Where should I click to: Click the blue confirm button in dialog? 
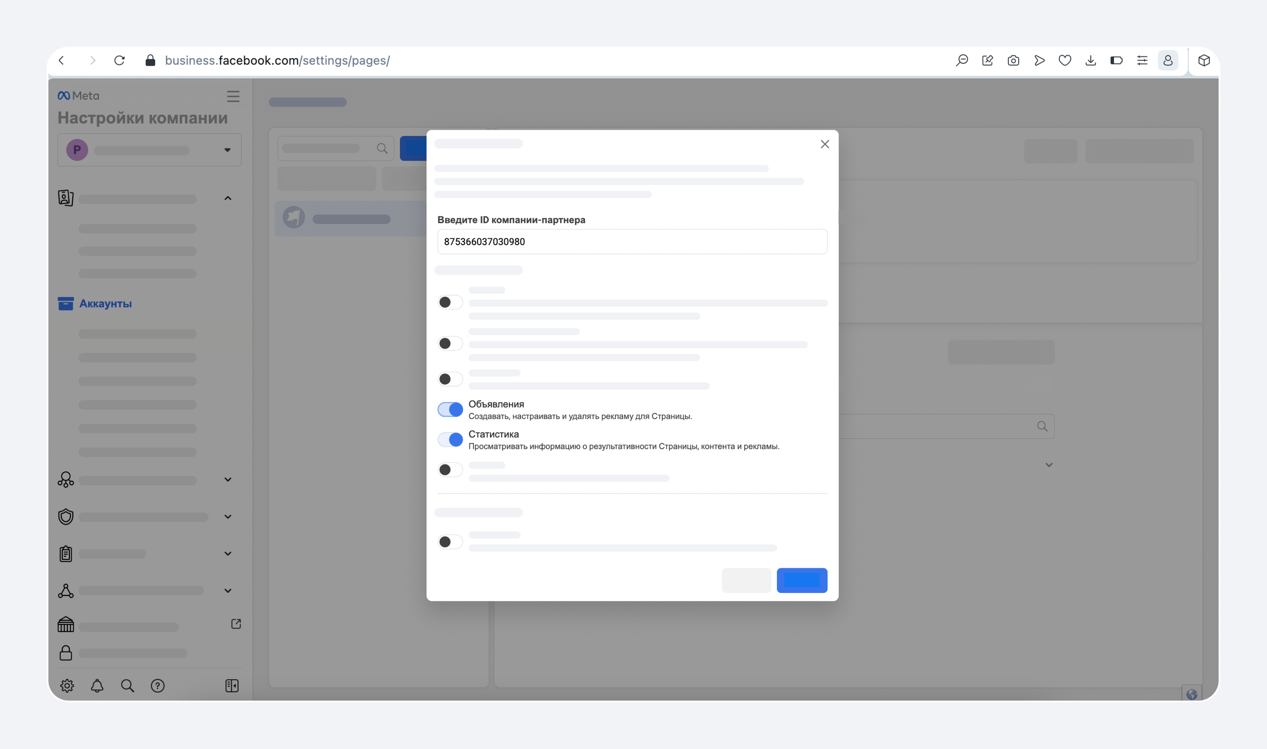801,580
